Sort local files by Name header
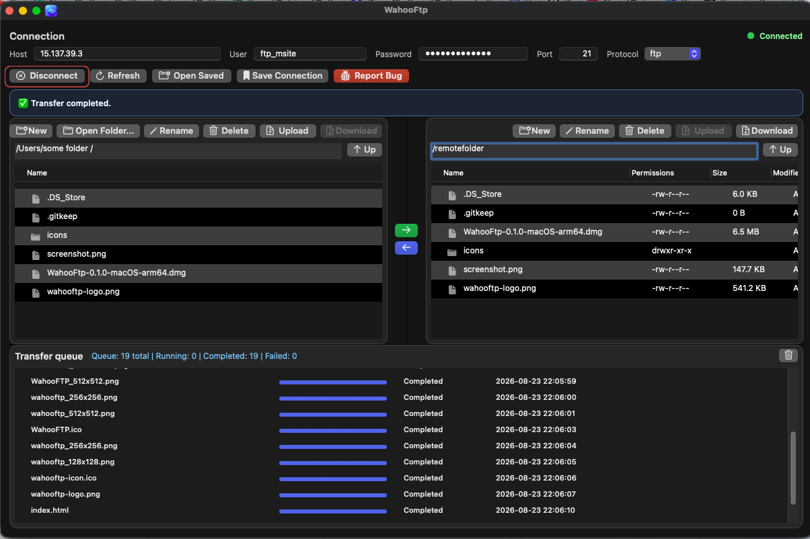This screenshot has height=539, width=810. point(37,173)
